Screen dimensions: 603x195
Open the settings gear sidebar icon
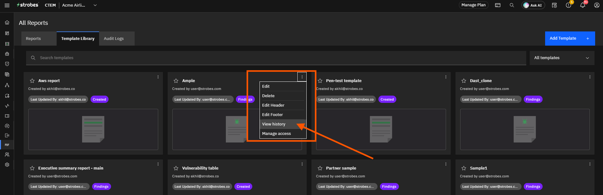[7, 165]
